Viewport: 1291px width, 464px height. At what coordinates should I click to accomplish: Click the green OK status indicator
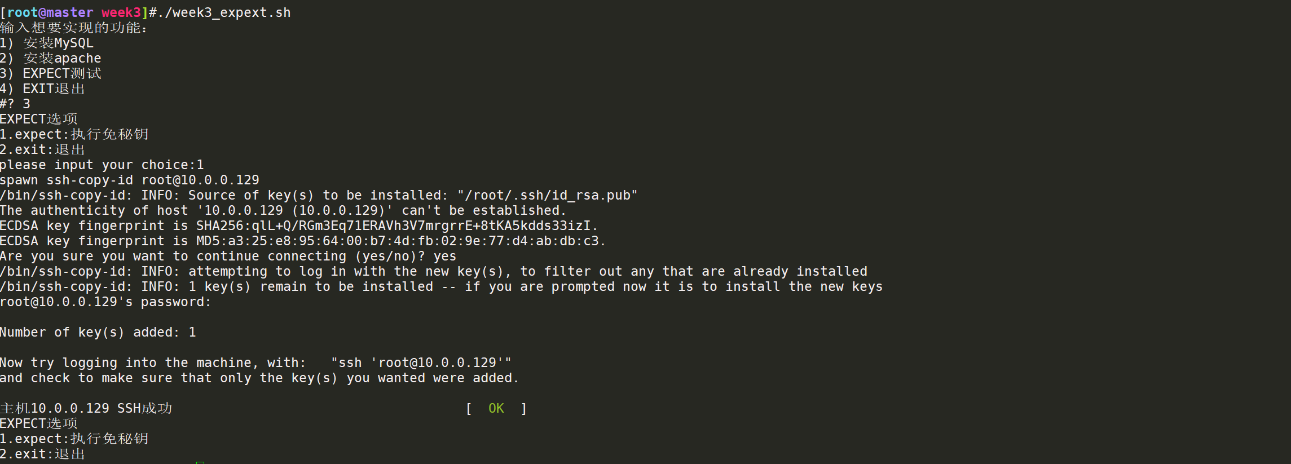pyautogui.click(x=496, y=408)
